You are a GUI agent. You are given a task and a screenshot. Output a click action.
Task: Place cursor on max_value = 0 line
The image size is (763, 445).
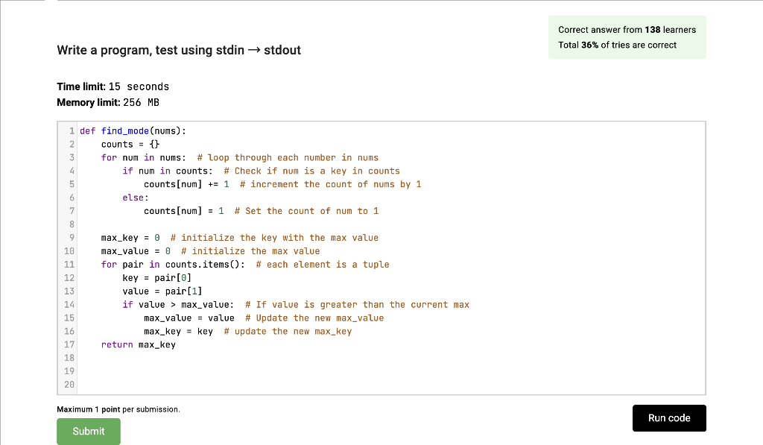click(x=134, y=250)
